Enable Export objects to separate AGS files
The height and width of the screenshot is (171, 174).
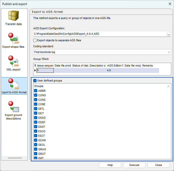(x=35, y=40)
